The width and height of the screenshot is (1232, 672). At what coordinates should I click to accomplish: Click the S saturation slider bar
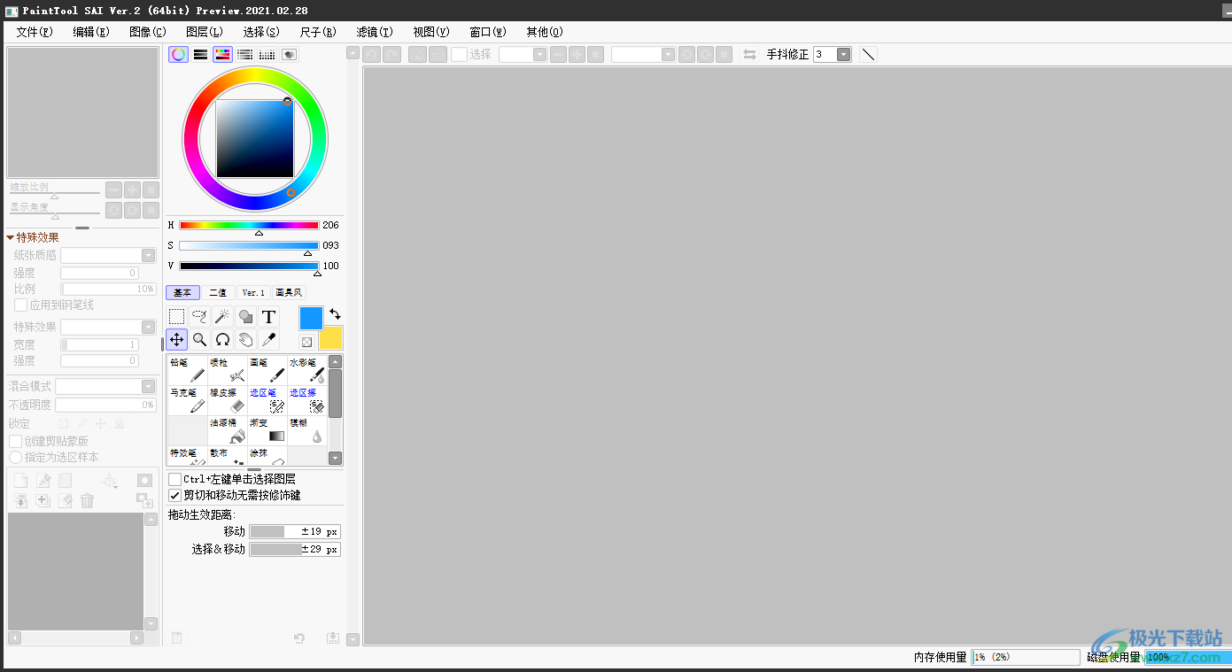249,245
